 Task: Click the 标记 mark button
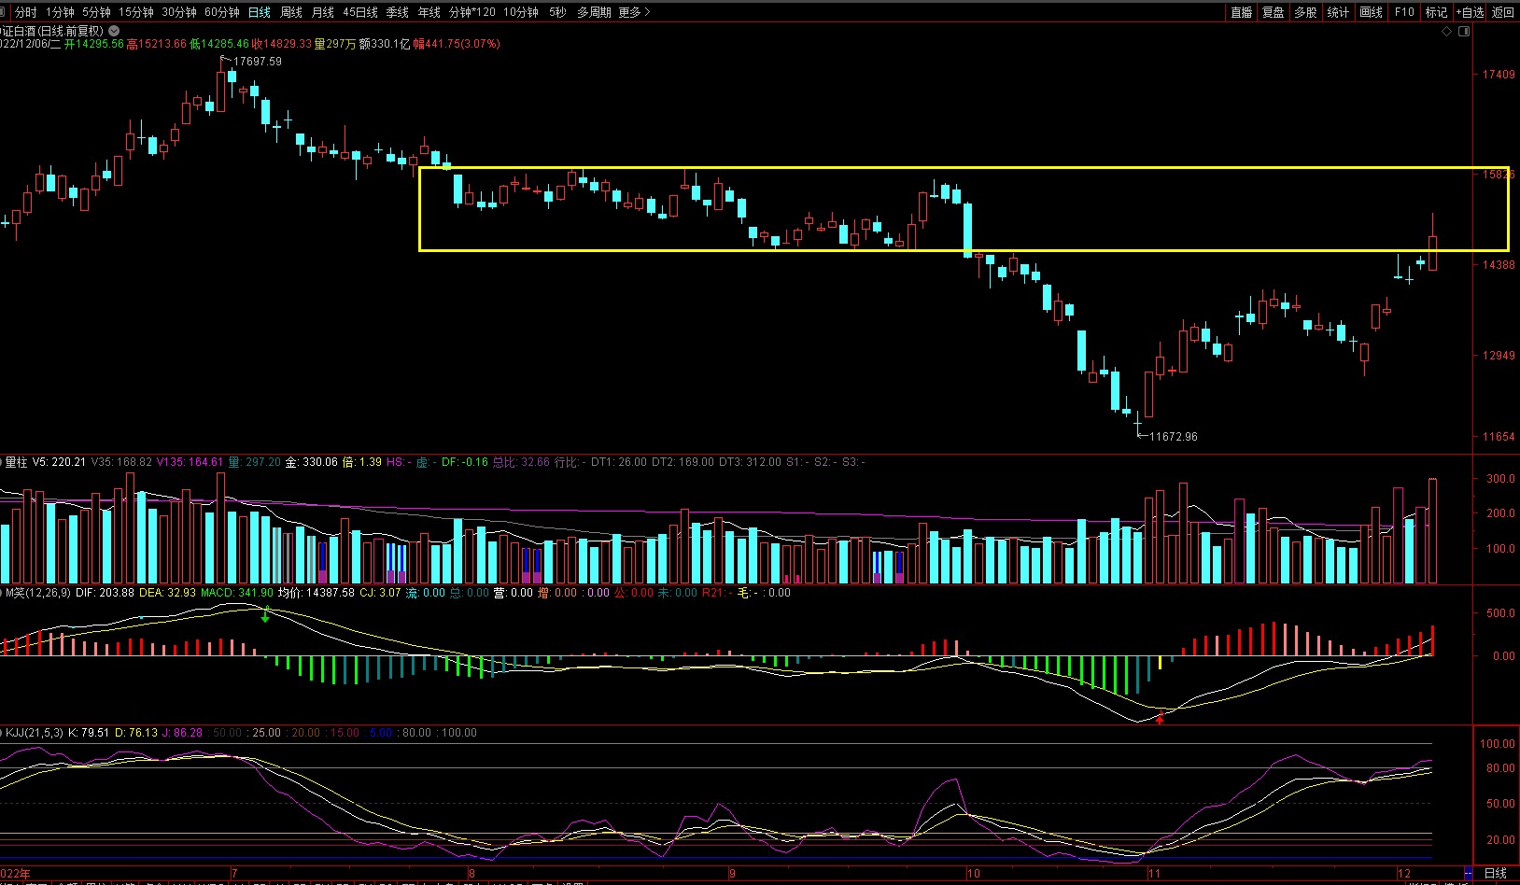[1436, 12]
